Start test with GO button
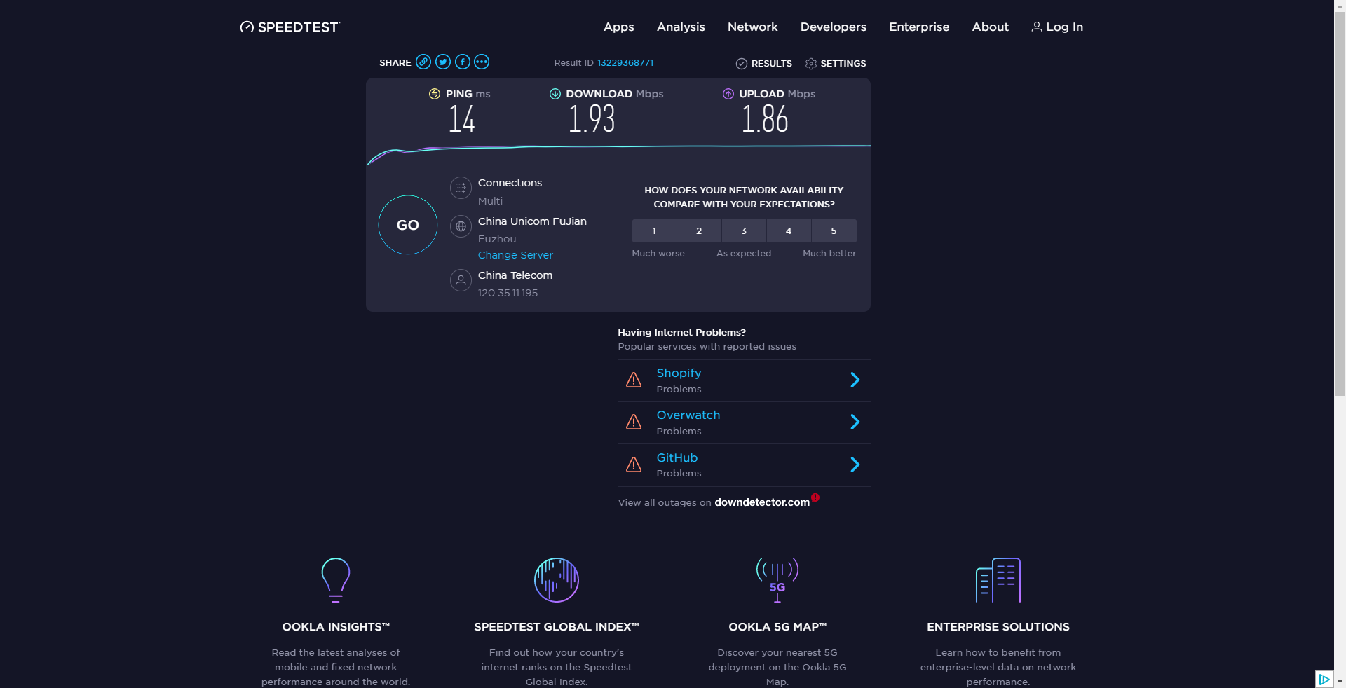 tap(408, 225)
